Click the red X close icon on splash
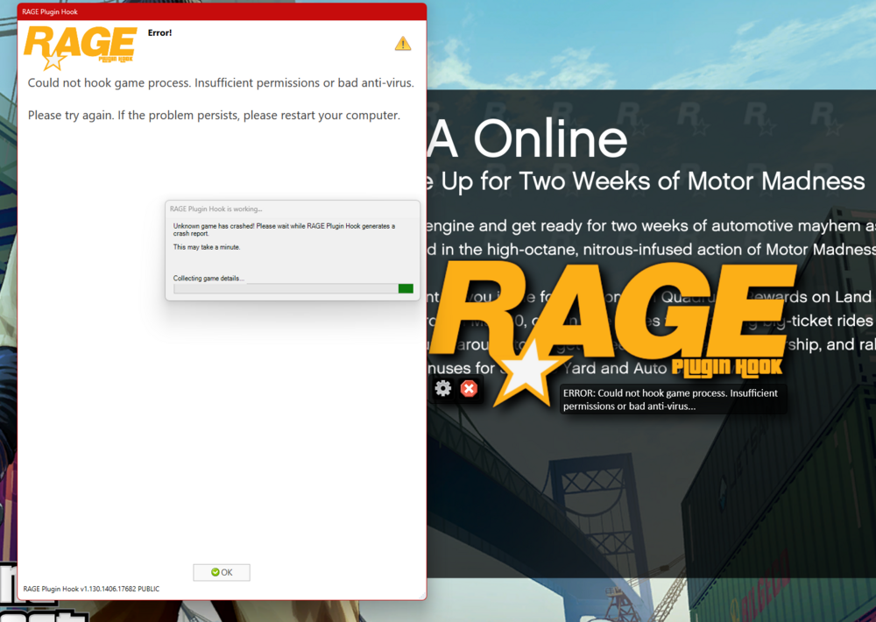Screen dimensions: 876x622 pyautogui.click(x=469, y=388)
